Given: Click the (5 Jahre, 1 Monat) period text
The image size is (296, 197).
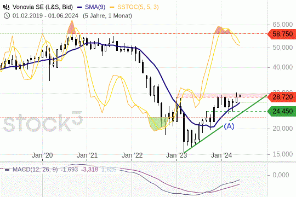Looking at the screenshot, I should tap(107, 16).
